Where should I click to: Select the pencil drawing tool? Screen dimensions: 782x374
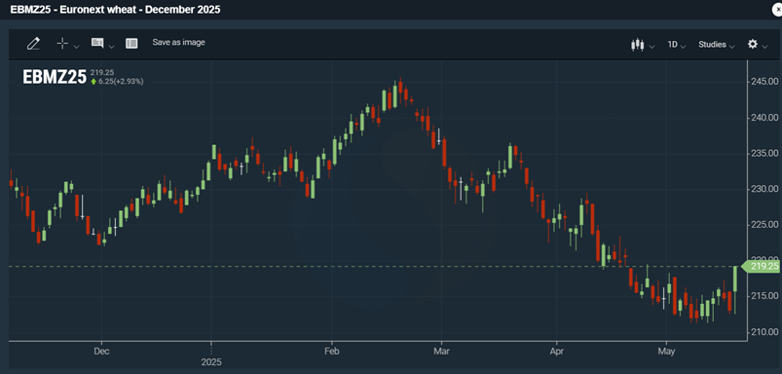33,44
